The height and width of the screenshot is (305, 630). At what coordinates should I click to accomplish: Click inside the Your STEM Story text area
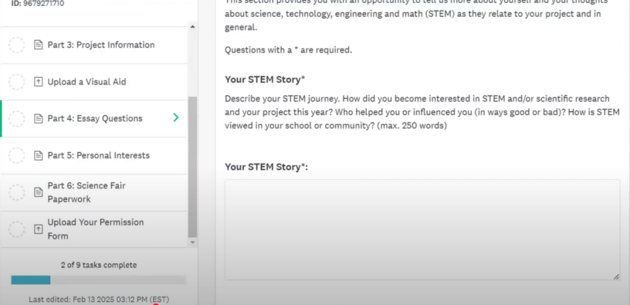422,230
